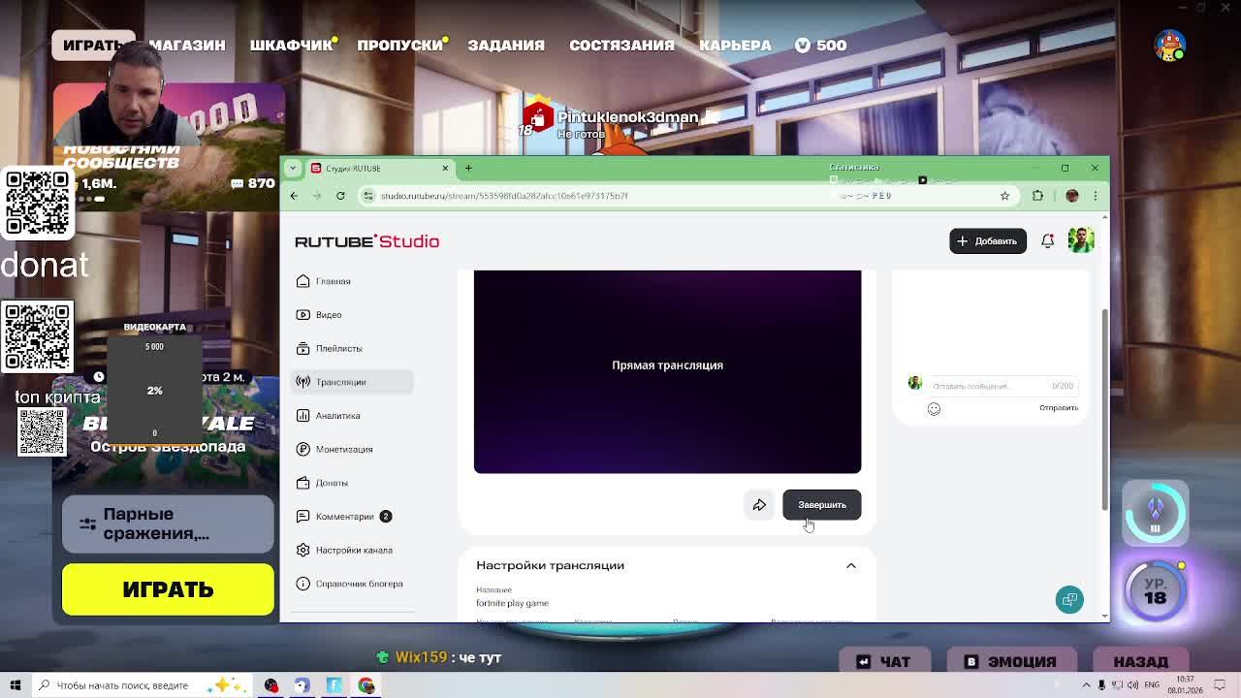The image size is (1241, 698).
Task: Open Аналитика section in sidebar
Action: click(x=352, y=415)
